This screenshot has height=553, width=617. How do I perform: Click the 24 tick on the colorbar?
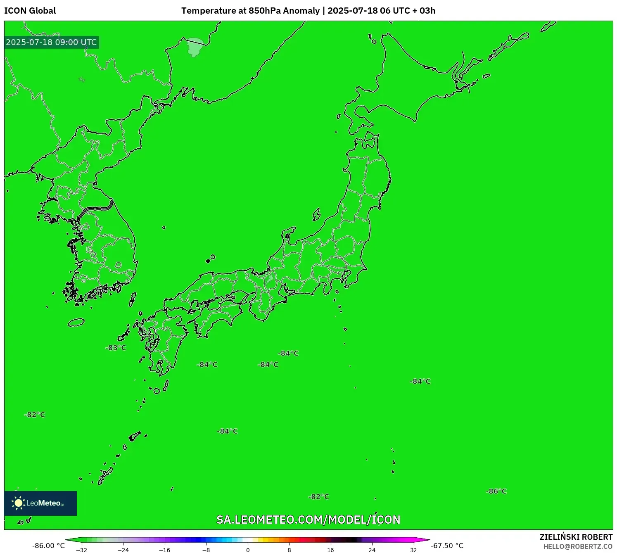pos(372,550)
